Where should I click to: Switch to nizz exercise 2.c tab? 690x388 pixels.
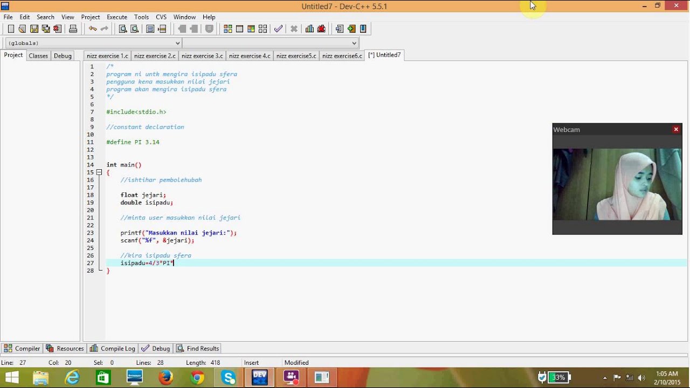click(155, 56)
